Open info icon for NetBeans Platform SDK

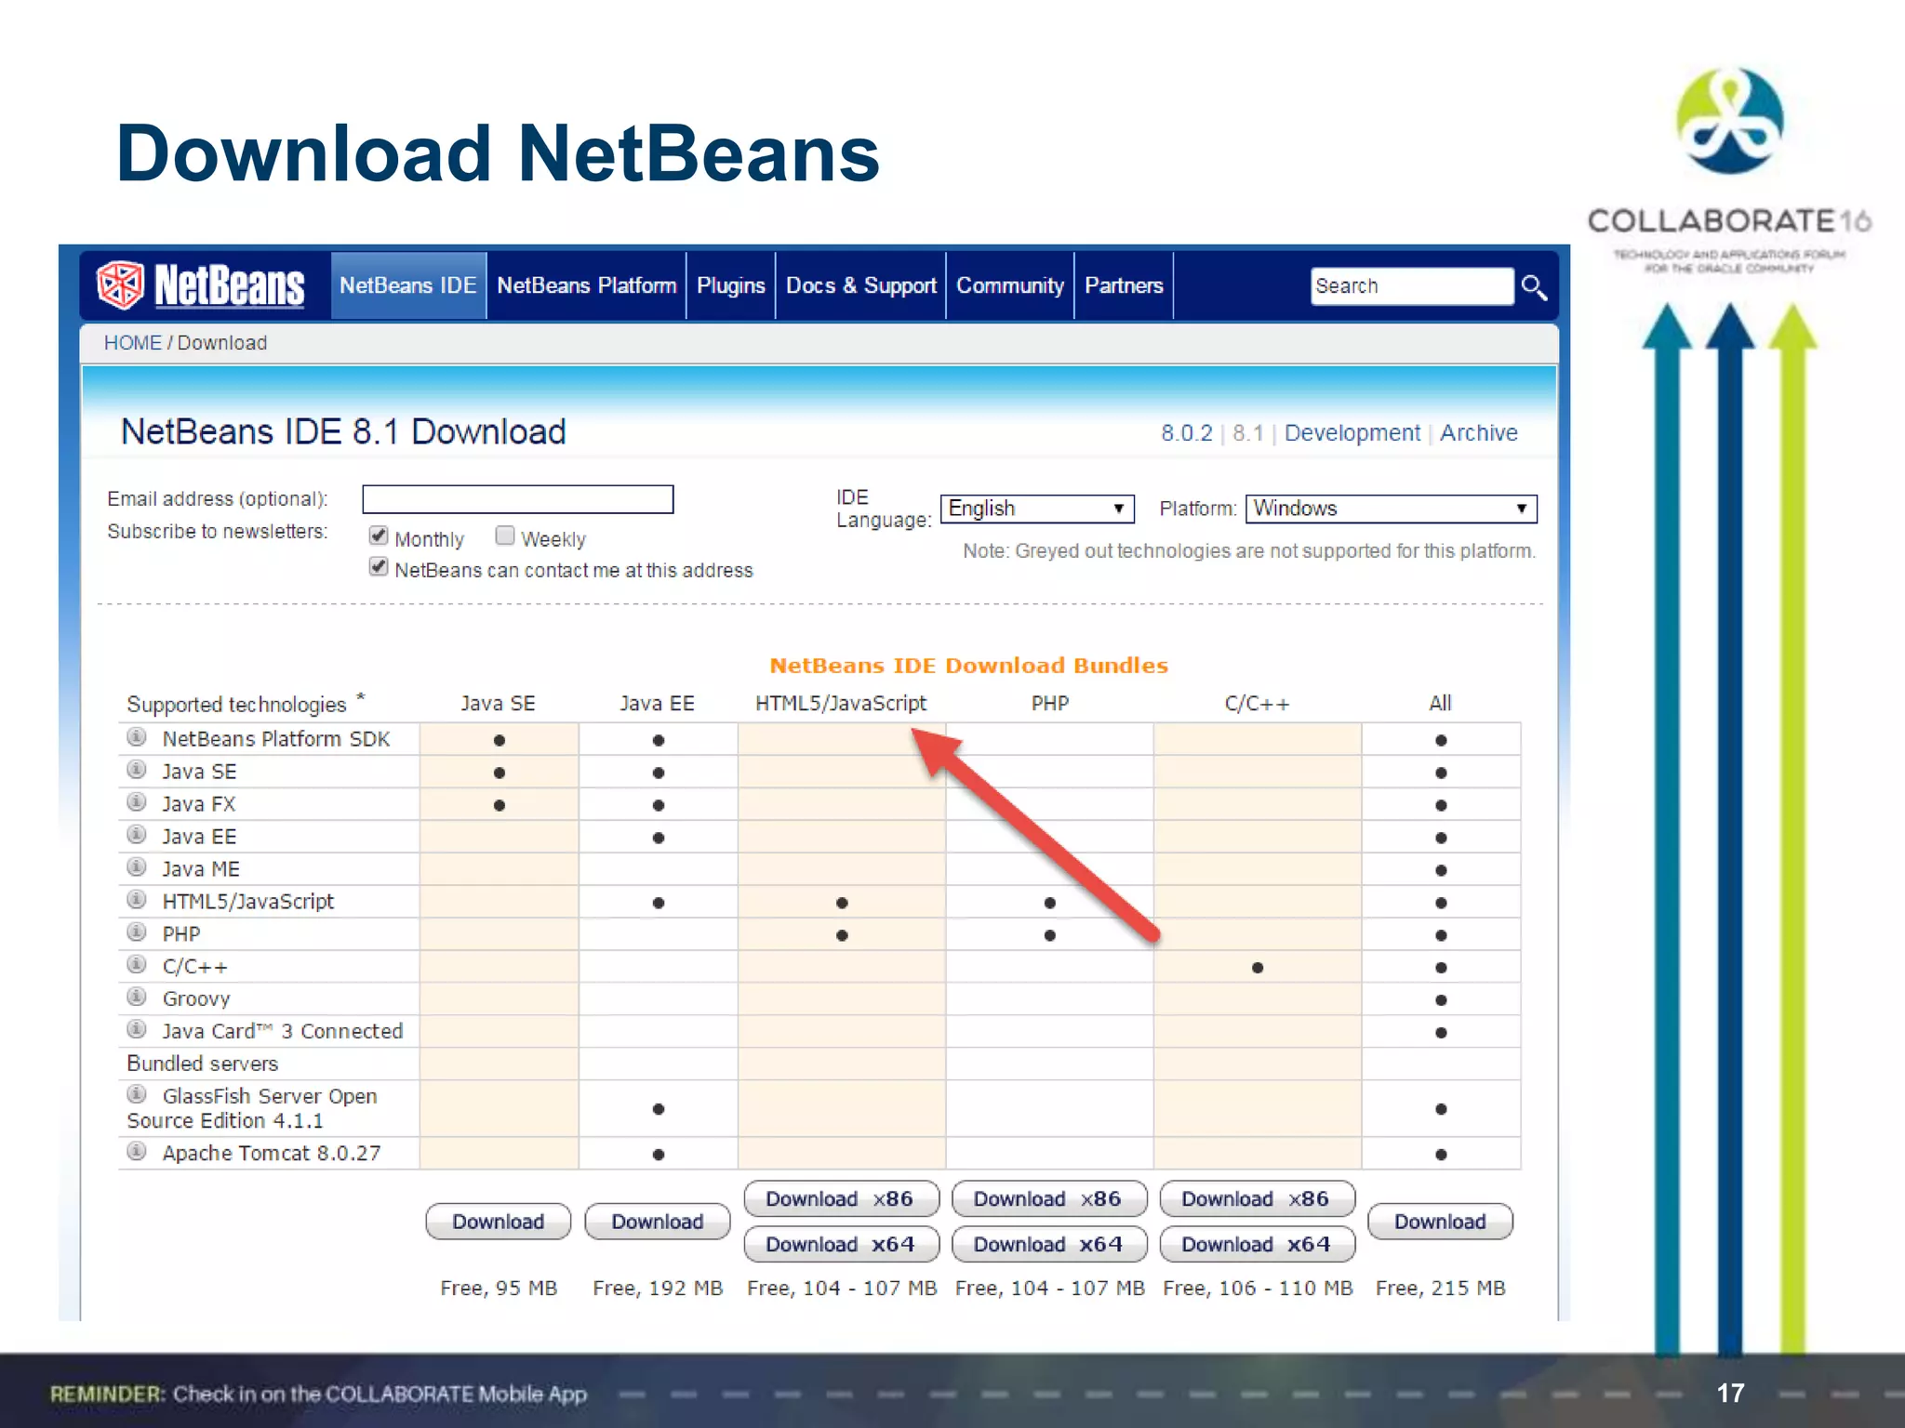(x=137, y=737)
